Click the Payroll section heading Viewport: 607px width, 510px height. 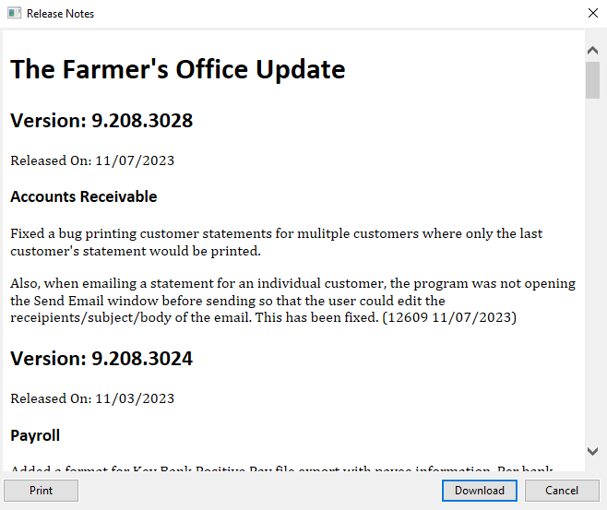coord(36,434)
